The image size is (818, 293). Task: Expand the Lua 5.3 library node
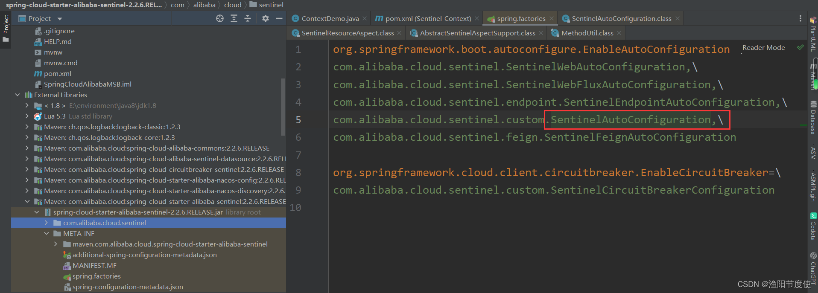click(x=27, y=116)
